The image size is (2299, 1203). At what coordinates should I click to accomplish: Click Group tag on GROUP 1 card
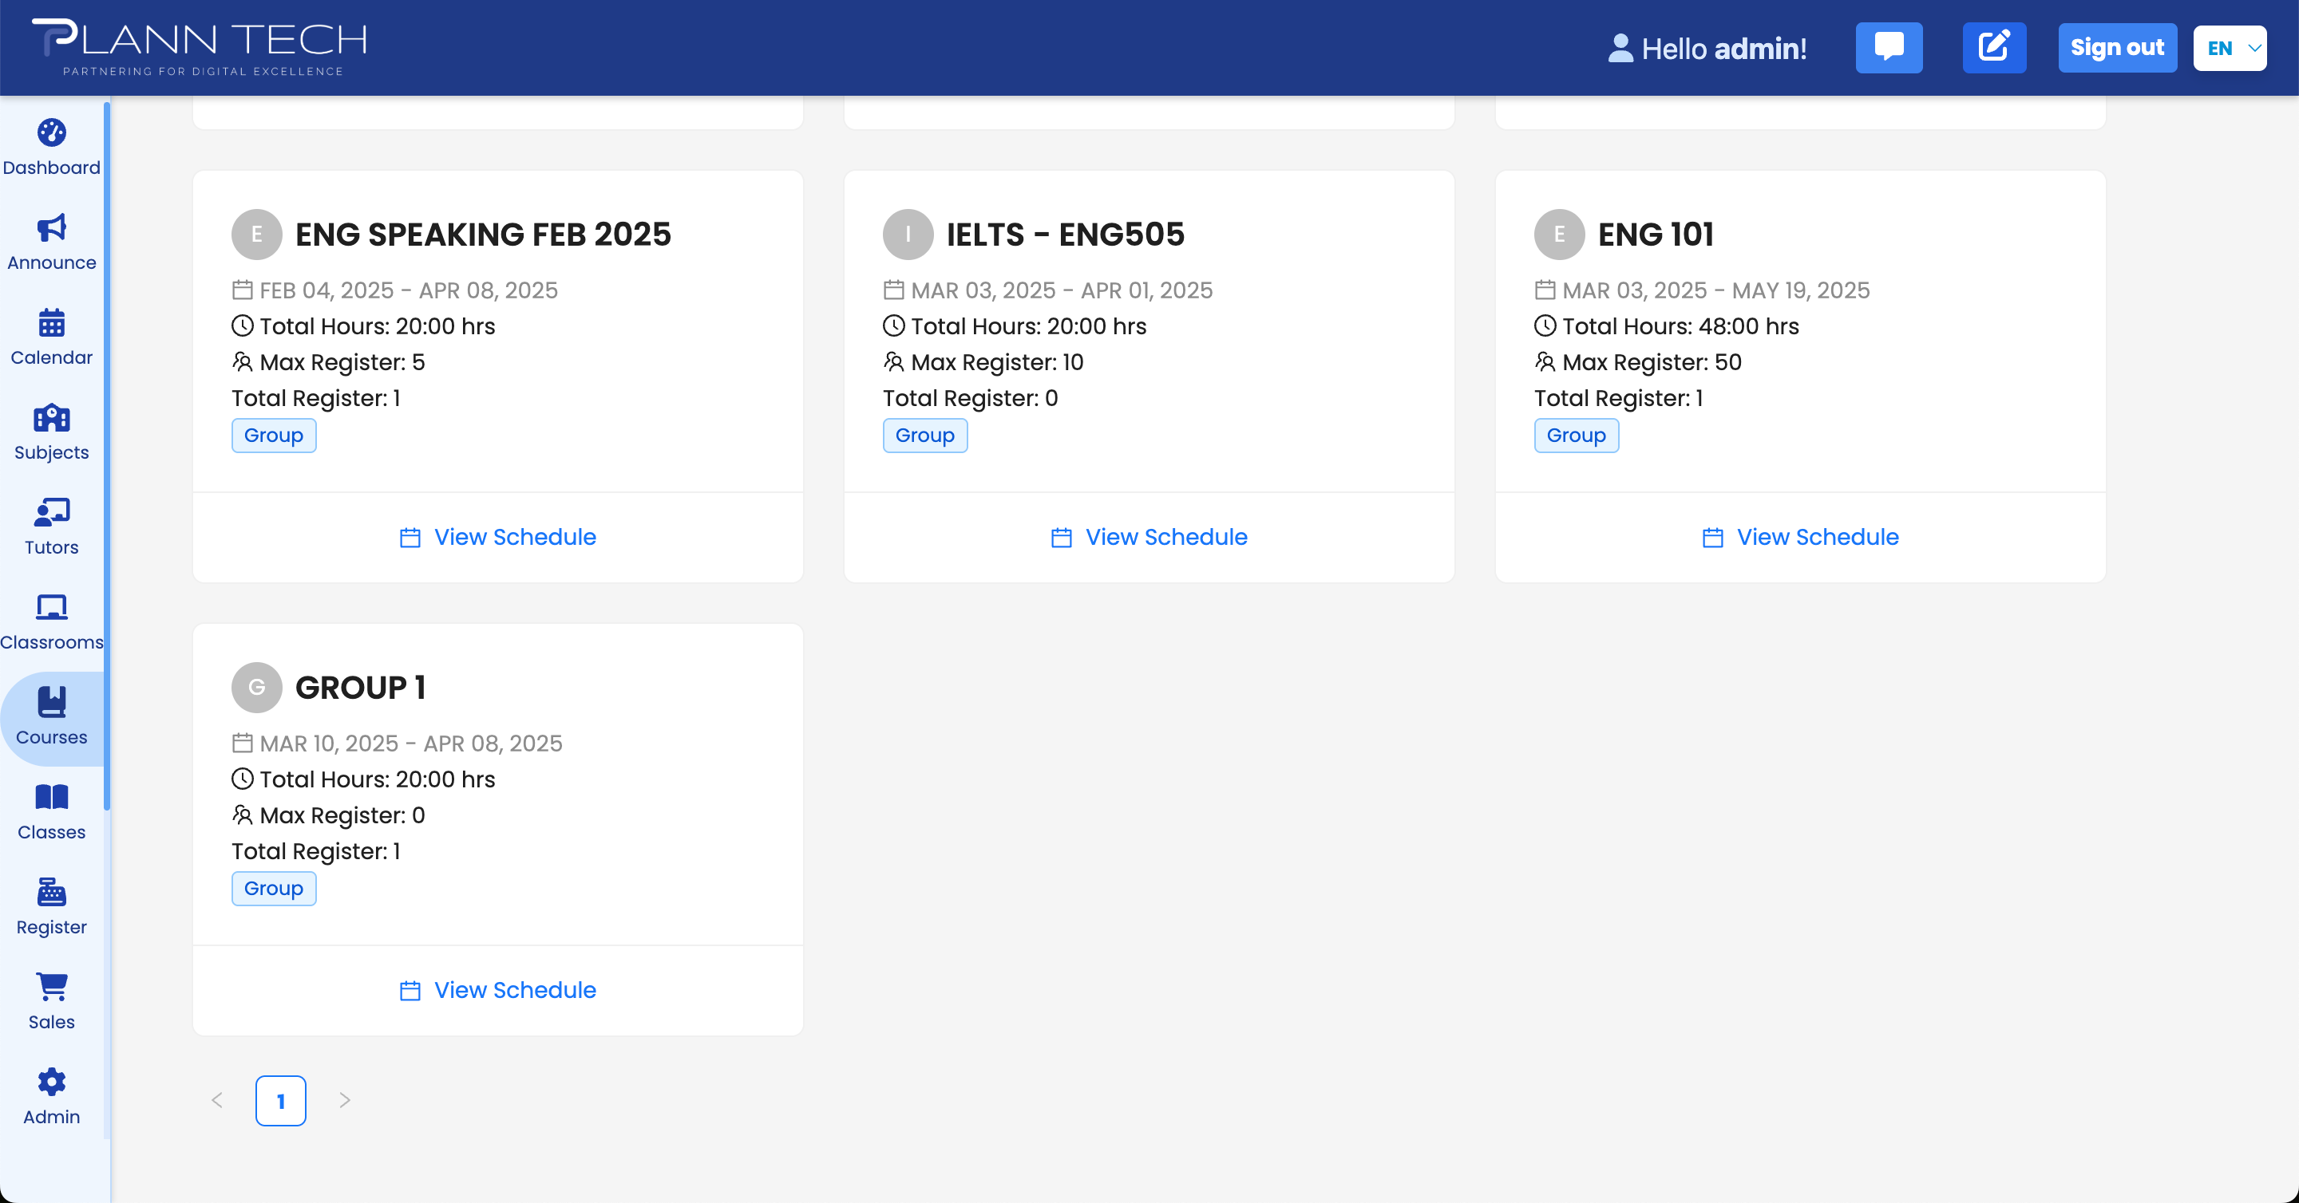(x=273, y=888)
